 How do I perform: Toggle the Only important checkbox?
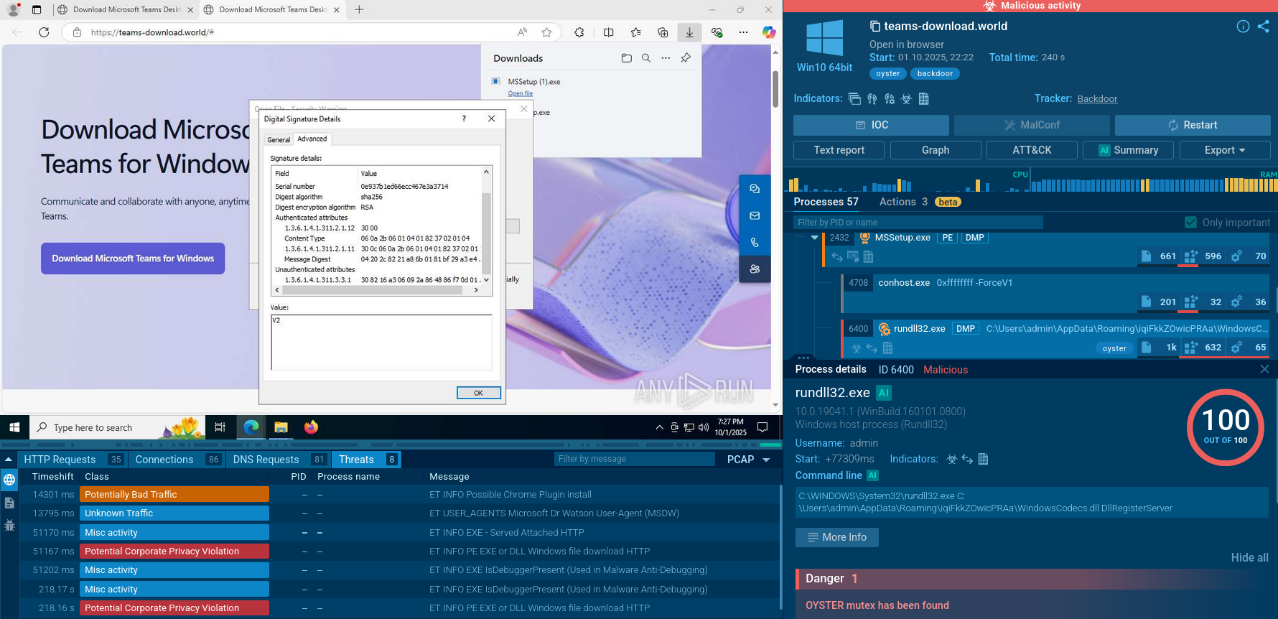(1190, 223)
